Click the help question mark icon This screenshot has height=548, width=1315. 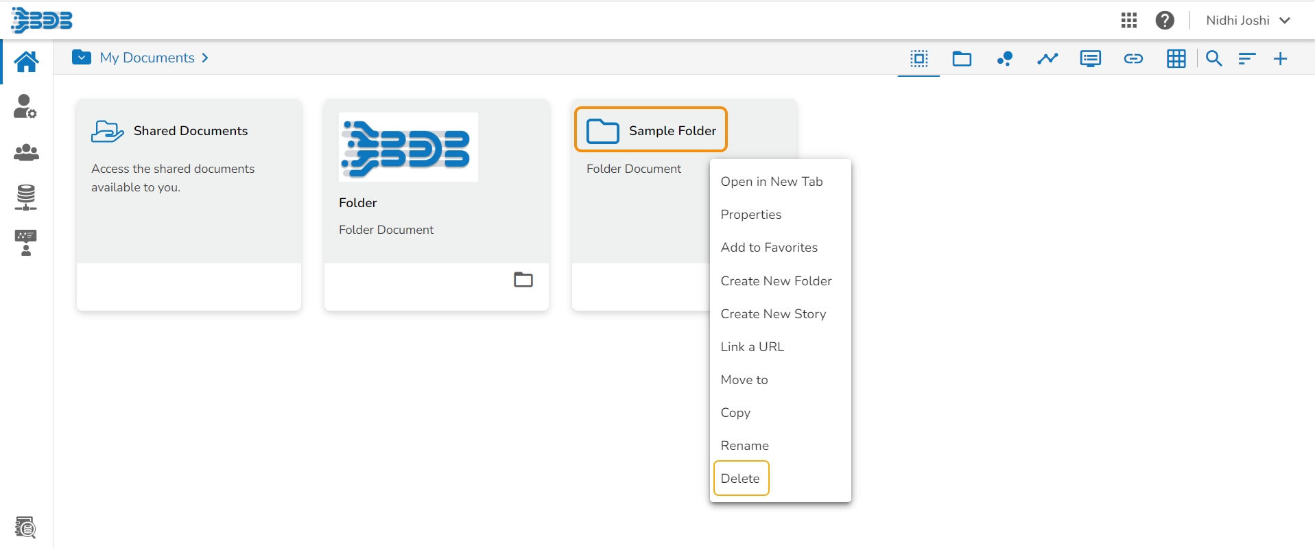[1164, 21]
